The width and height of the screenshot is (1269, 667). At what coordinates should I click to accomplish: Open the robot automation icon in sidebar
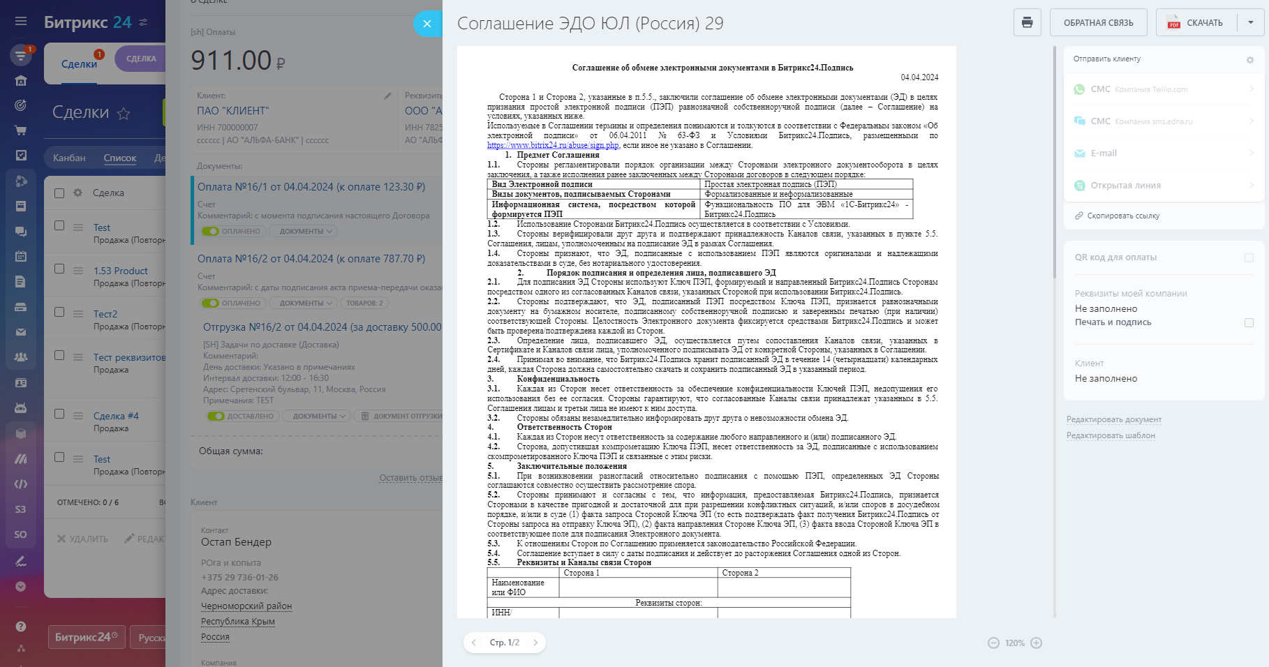21,407
